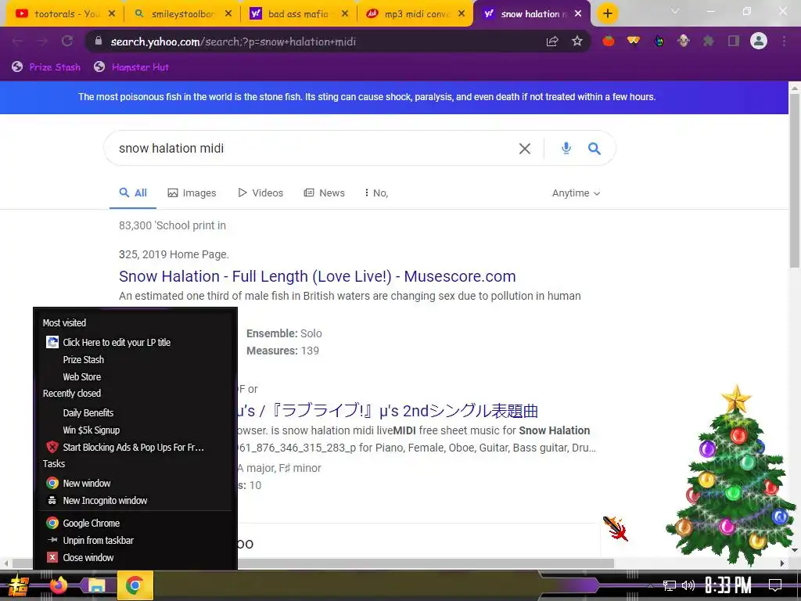The width and height of the screenshot is (801, 601).
Task: Open the Snow Halation Musescore.com result
Action: [x=318, y=276]
